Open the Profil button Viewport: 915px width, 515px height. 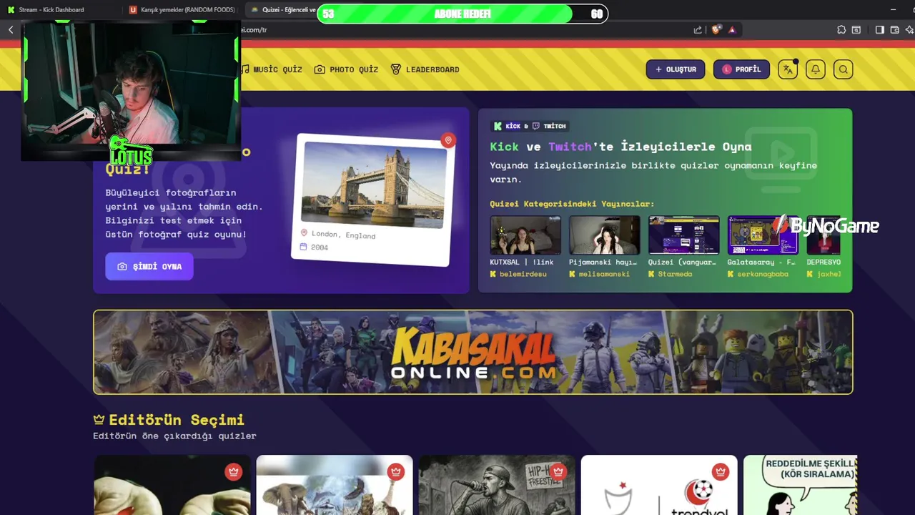tap(741, 69)
